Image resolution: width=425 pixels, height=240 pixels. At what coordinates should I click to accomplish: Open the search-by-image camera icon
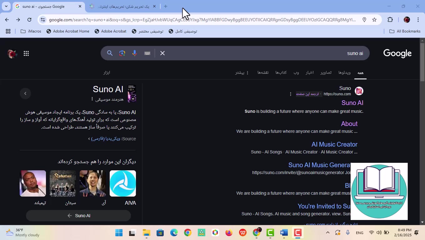coord(122,53)
